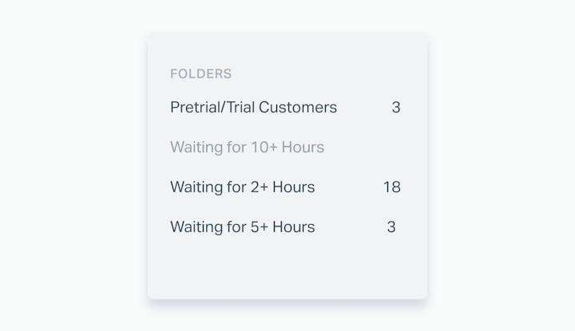
Task: Click the count 18 beside Waiting for 2+ Hours
Action: point(391,187)
